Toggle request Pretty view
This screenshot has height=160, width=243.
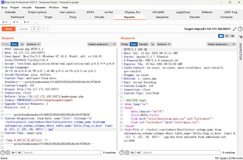6,44
